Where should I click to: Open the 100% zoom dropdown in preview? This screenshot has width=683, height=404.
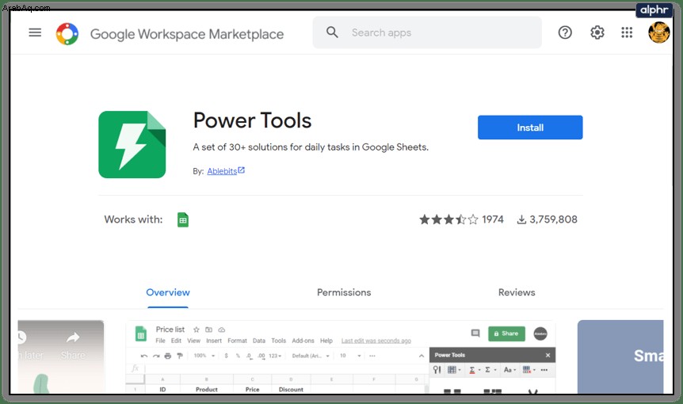204,356
